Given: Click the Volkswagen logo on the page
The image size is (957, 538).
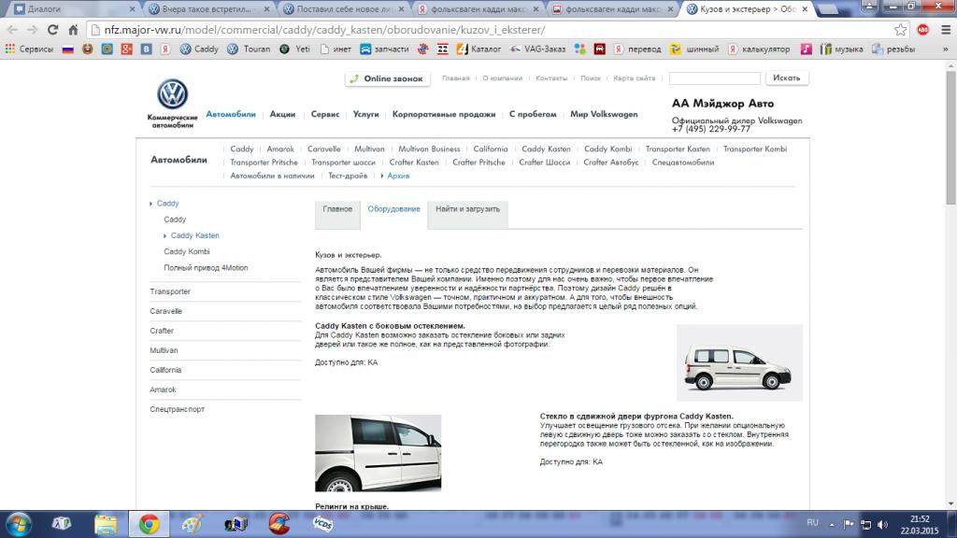Looking at the screenshot, I should tap(172, 94).
